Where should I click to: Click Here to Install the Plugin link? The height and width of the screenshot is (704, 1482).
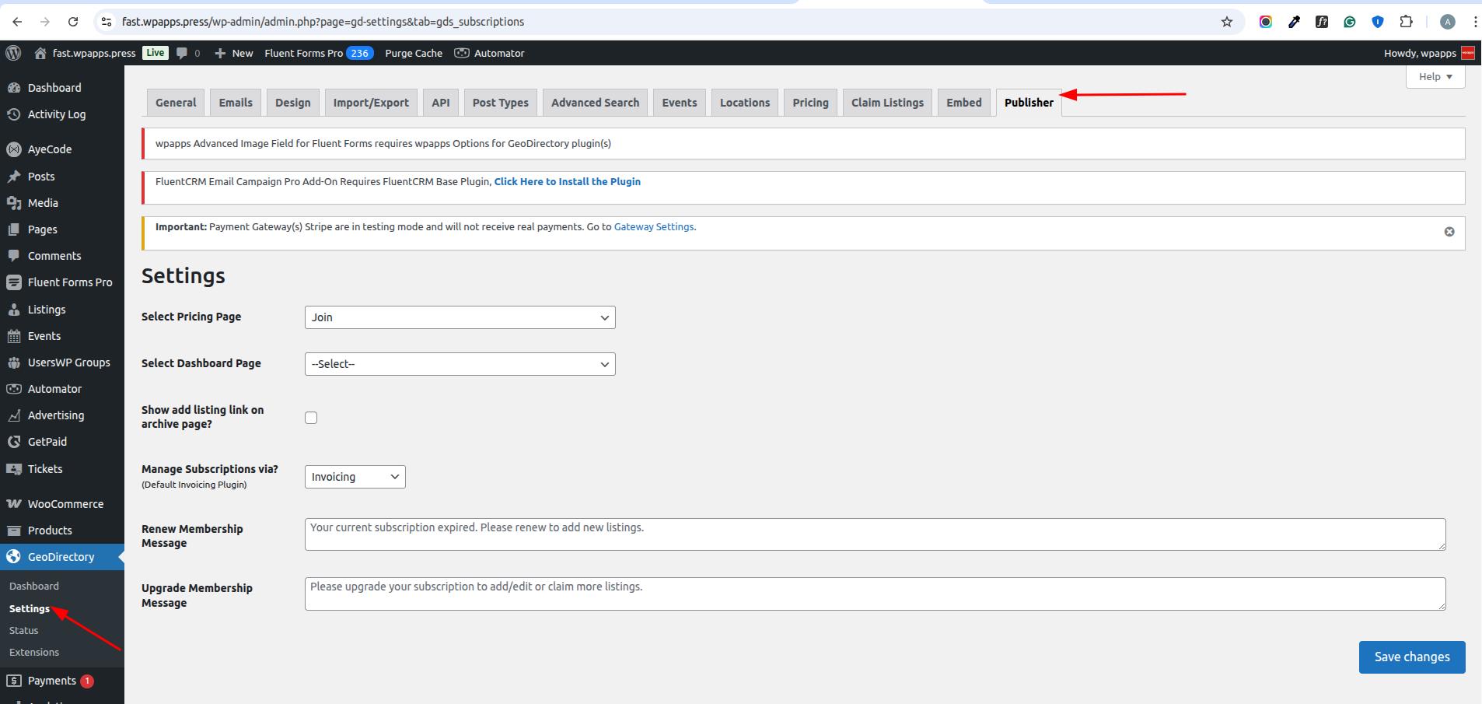click(567, 182)
